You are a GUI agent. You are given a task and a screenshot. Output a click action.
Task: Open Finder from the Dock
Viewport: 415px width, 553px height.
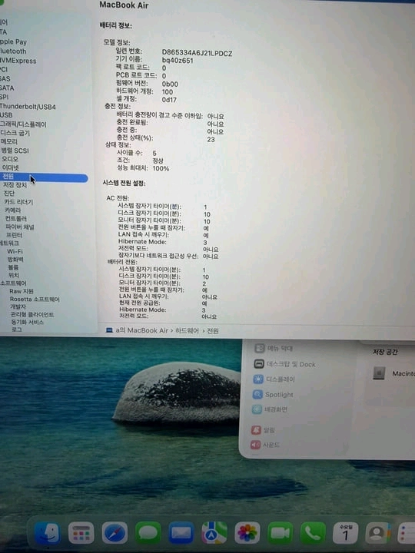point(47,532)
